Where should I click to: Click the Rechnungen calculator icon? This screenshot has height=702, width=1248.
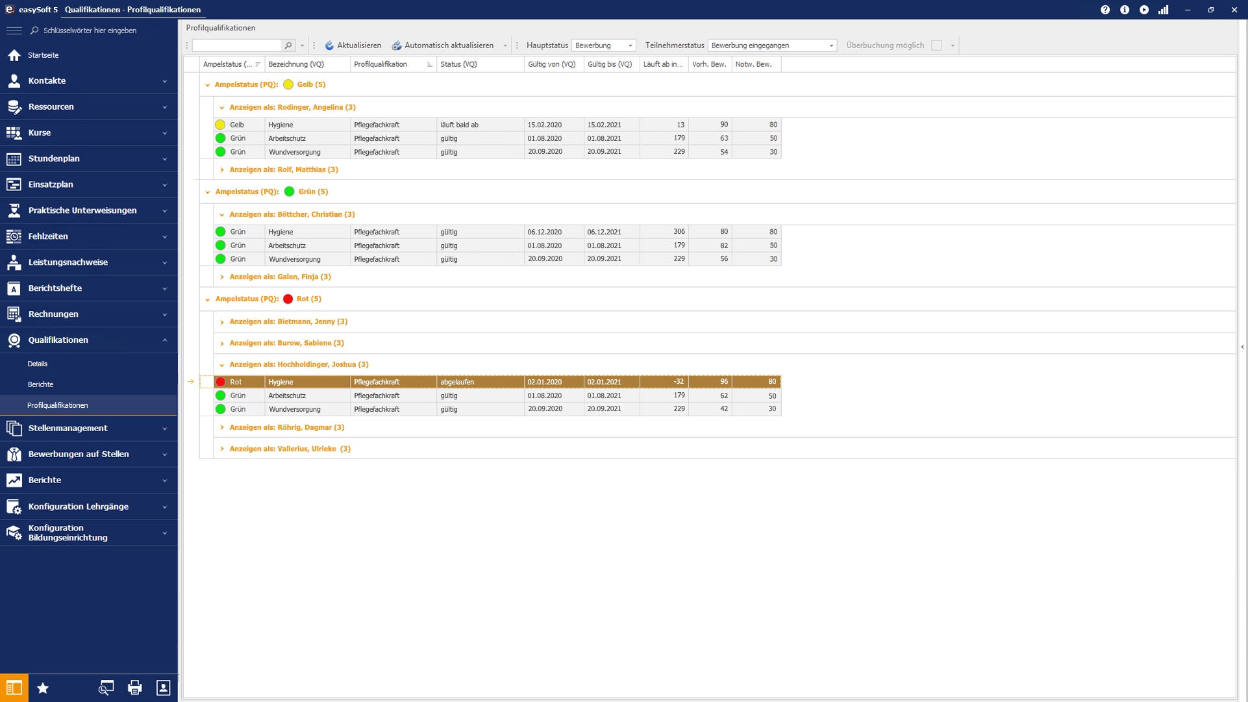[x=14, y=314]
